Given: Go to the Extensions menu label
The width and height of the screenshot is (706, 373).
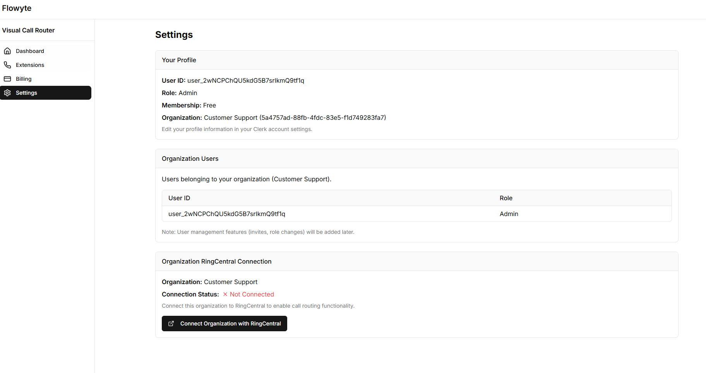Looking at the screenshot, I should pyautogui.click(x=30, y=65).
